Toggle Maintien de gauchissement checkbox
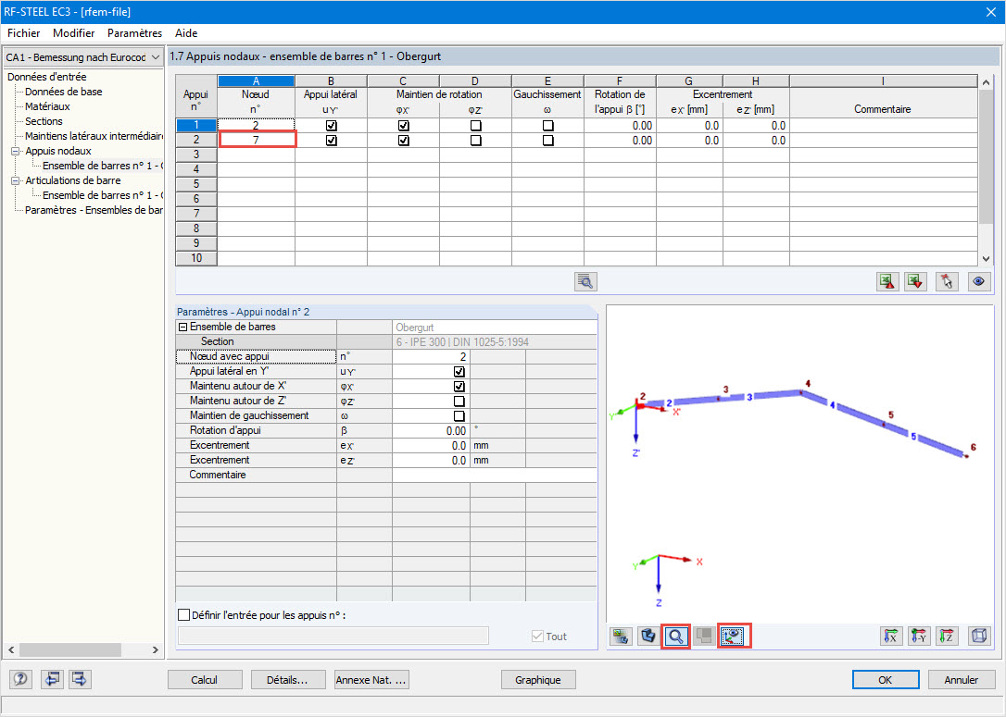Viewport: 1006px width, 717px height. (x=459, y=415)
